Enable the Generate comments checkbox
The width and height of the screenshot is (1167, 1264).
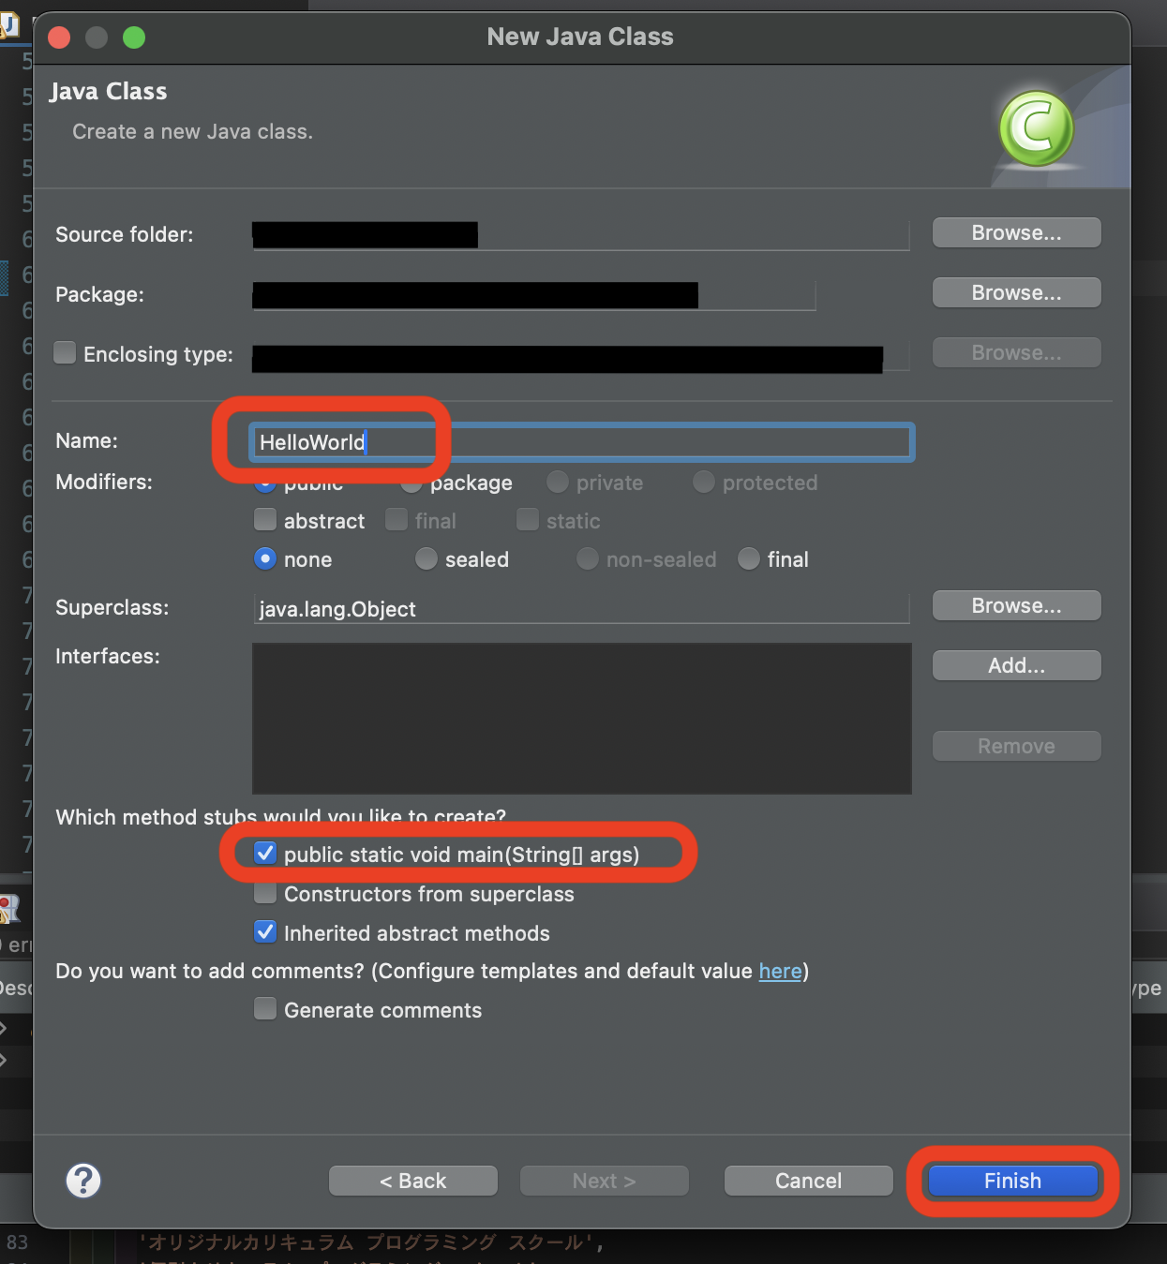coord(265,1009)
